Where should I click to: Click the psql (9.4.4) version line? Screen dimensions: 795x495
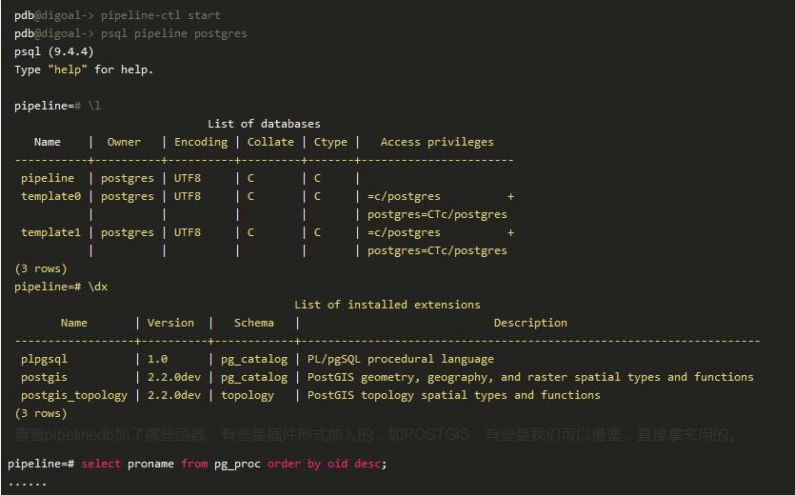(53, 51)
